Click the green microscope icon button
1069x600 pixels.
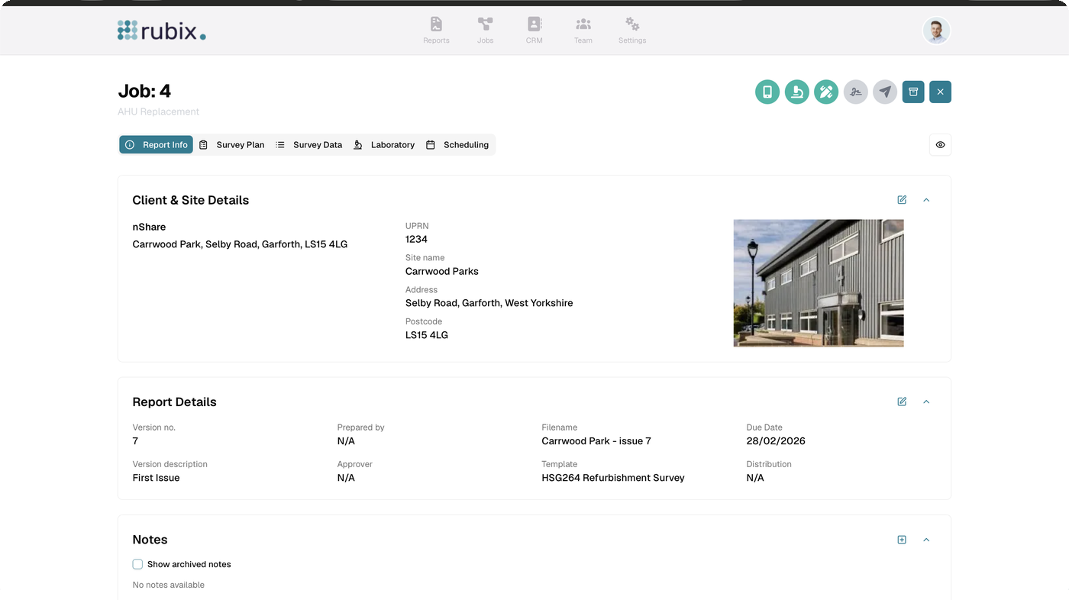coord(796,92)
